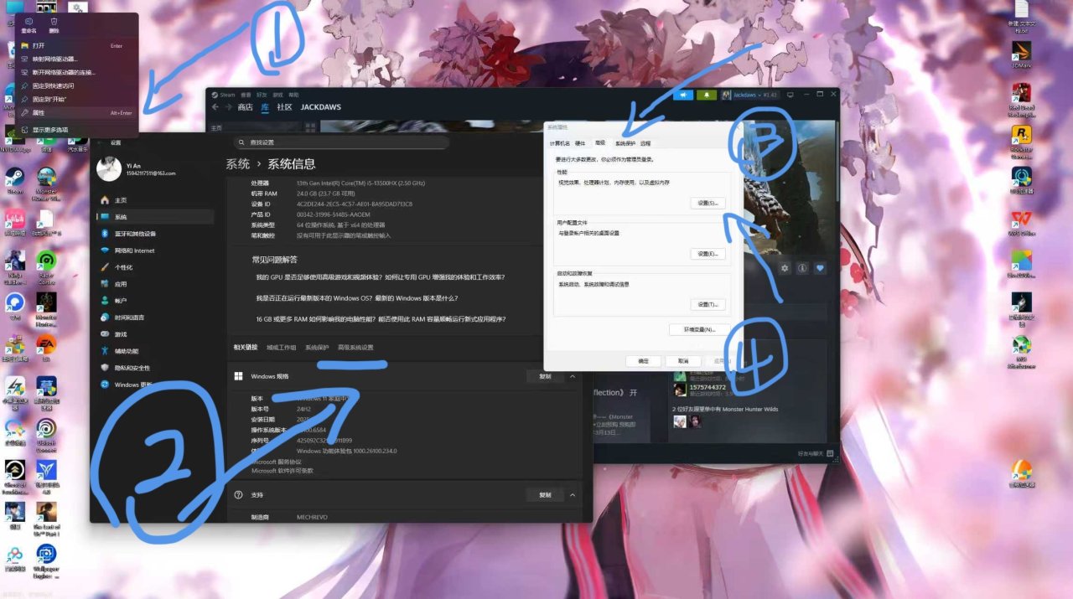The height and width of the screenshot is (599, 1073).
Task: Click the 性能 设置(S)... button
Action: tap(708, 203)
